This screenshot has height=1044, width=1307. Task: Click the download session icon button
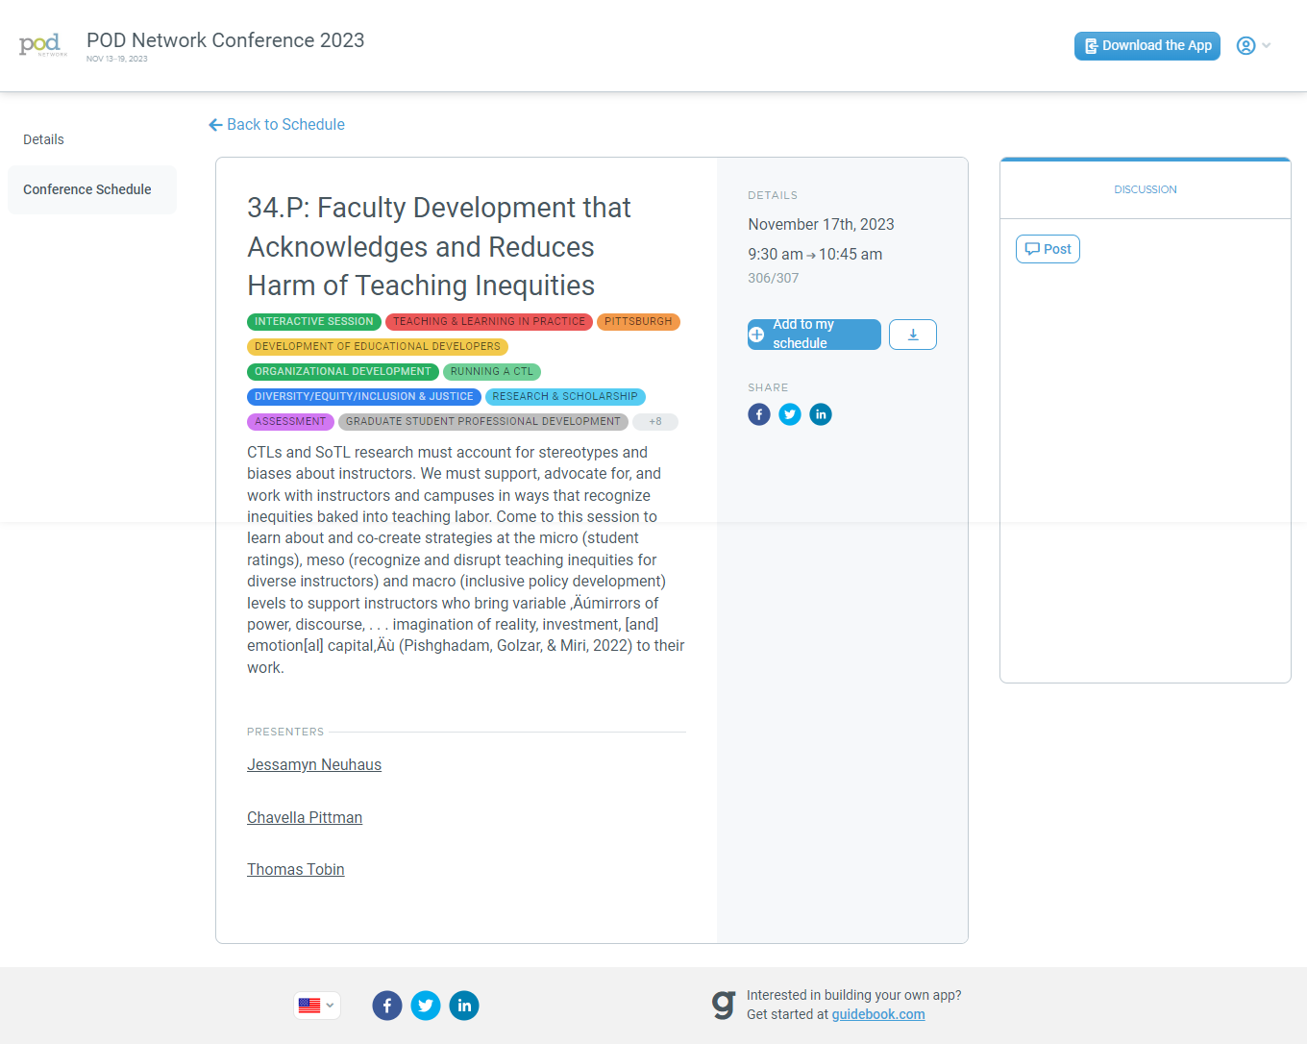click(x=912, y=335)
